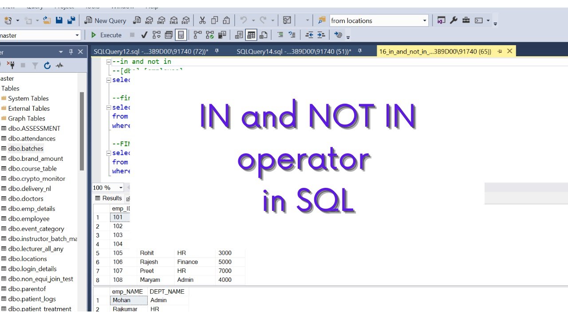Close the 16_in_and_not_in tab
568x319 pixels.
click(x=509, y=51)
